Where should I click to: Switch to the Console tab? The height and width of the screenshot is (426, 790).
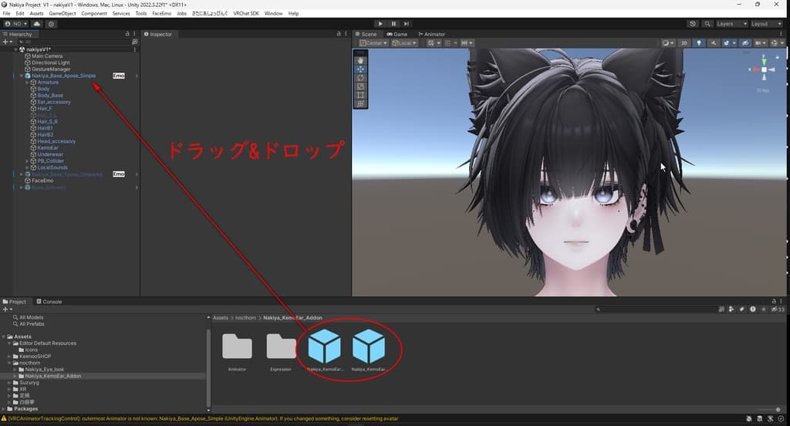(x=49, y=302)
